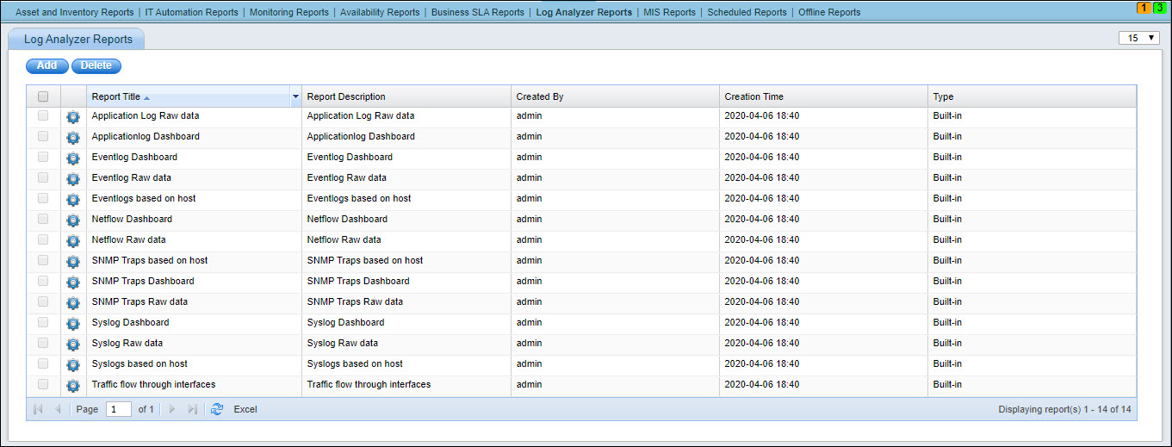Screen dimensions: 1172x447
Task: Open Offline Reports menu item
Action: click(x=829, y=12)
